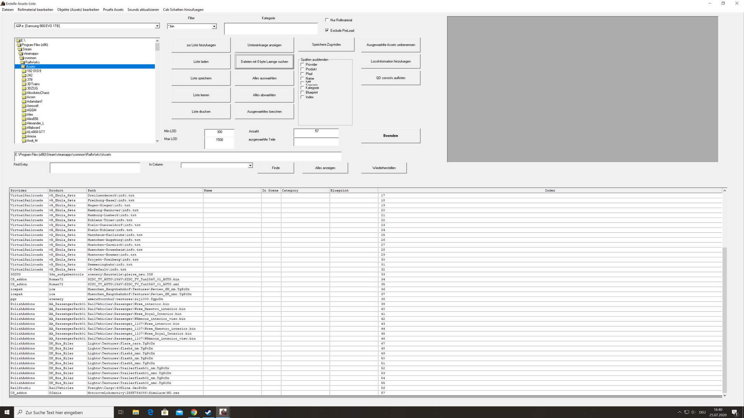Tick the Blueprint hide-column checkbox
This screenshot has width=744, height=418.
tap(303, 93)
